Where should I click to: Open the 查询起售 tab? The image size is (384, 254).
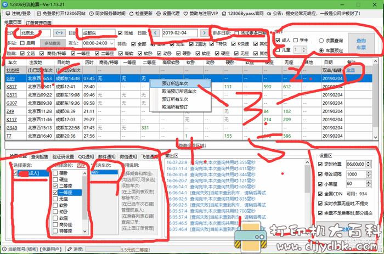pos(39,156)
